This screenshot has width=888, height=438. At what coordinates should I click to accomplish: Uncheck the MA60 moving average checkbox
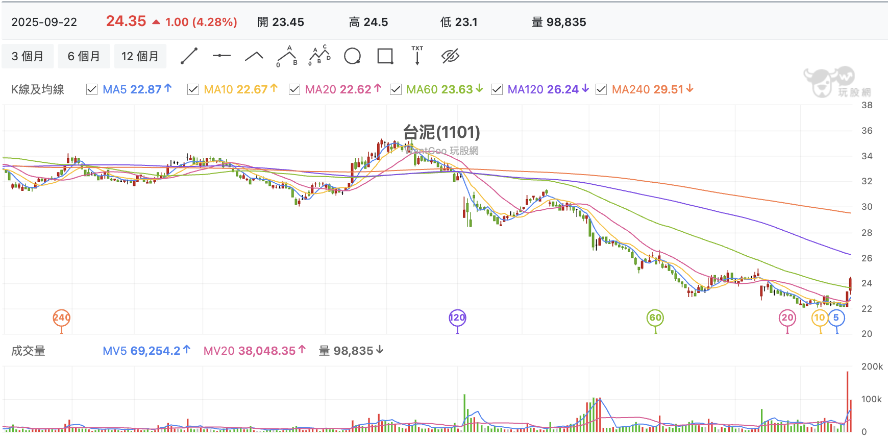click(x=396, y=89)
